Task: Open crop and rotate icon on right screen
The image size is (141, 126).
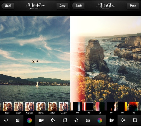Action: pos(123,120)
